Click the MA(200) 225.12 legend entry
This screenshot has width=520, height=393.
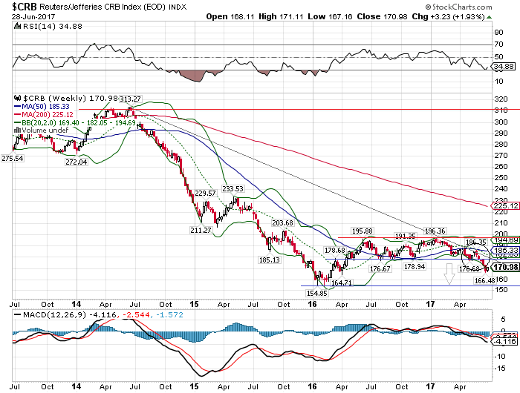tap(43, 114)
